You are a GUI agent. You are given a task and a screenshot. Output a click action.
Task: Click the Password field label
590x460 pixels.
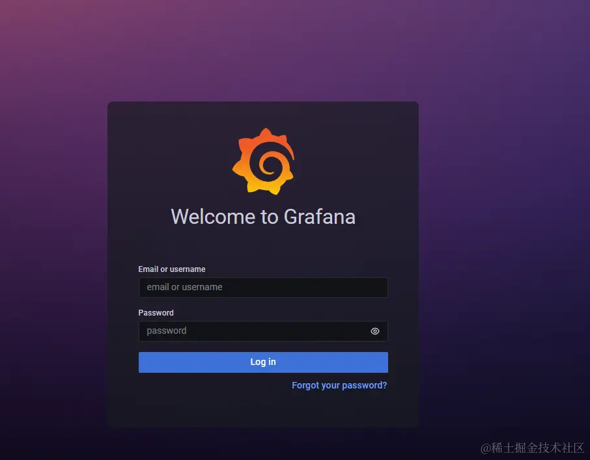(x=156, y=313)
